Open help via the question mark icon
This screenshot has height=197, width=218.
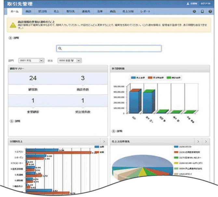210,11
